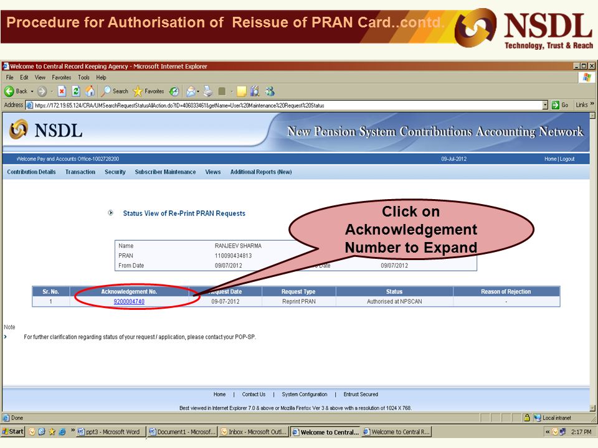
Task: Open the View menu
Action: (40, 77)
